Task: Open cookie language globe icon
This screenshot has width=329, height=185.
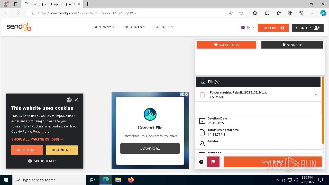Action: (69, 100)
